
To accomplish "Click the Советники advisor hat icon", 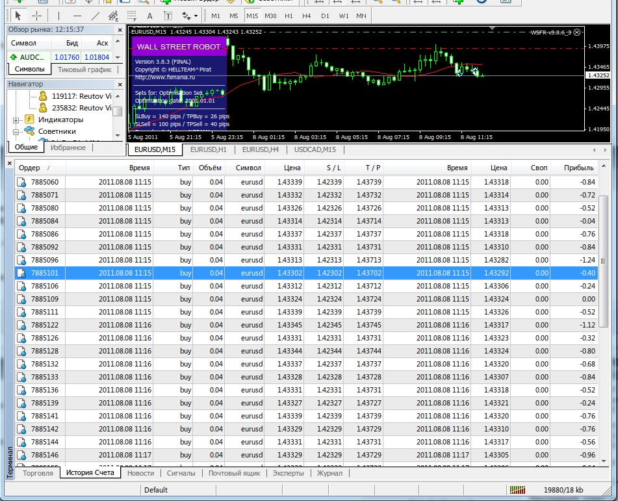I will pos(29,131).
